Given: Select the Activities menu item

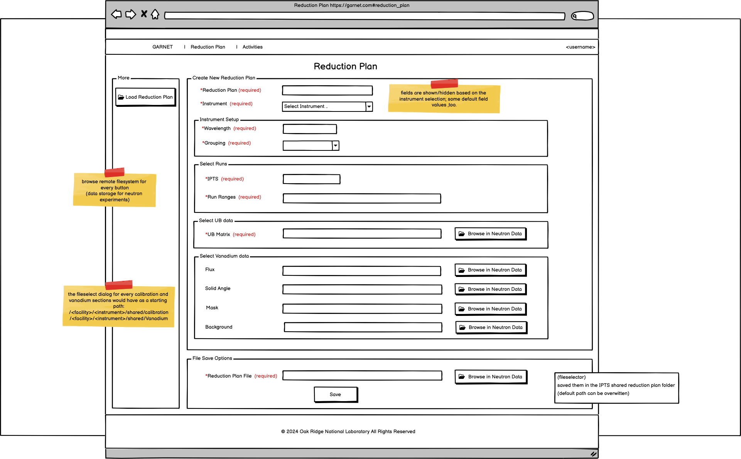Looking at the screenshot, I should pos(253,47).
